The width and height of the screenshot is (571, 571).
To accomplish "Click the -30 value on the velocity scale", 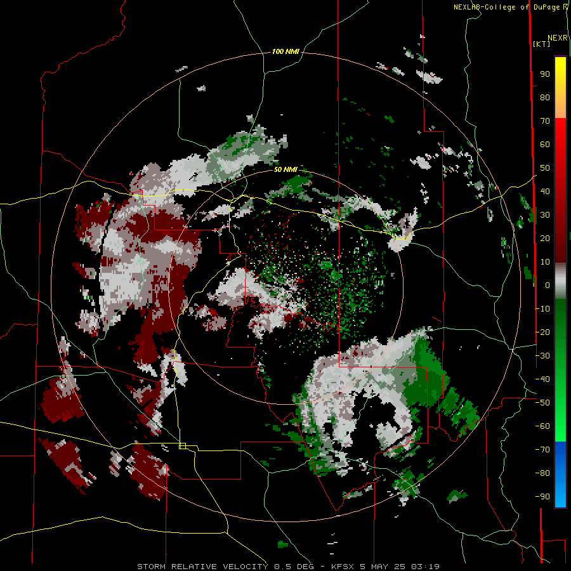I will (x=542, y=356).
